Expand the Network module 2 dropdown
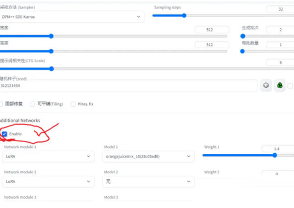The height and width of the screenshot is (208, 294). point(47,181)
